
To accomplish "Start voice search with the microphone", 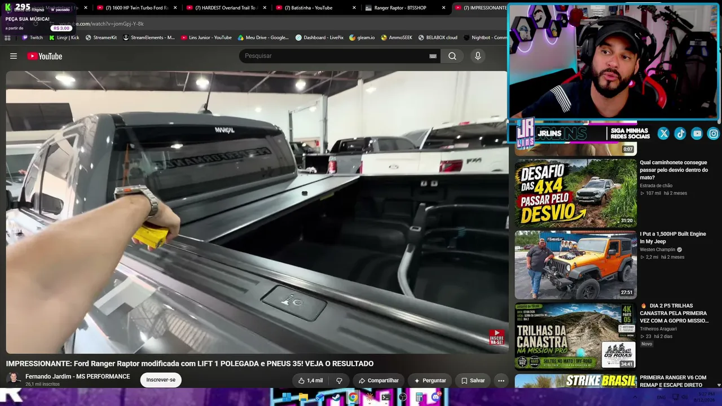I will 478,56.
